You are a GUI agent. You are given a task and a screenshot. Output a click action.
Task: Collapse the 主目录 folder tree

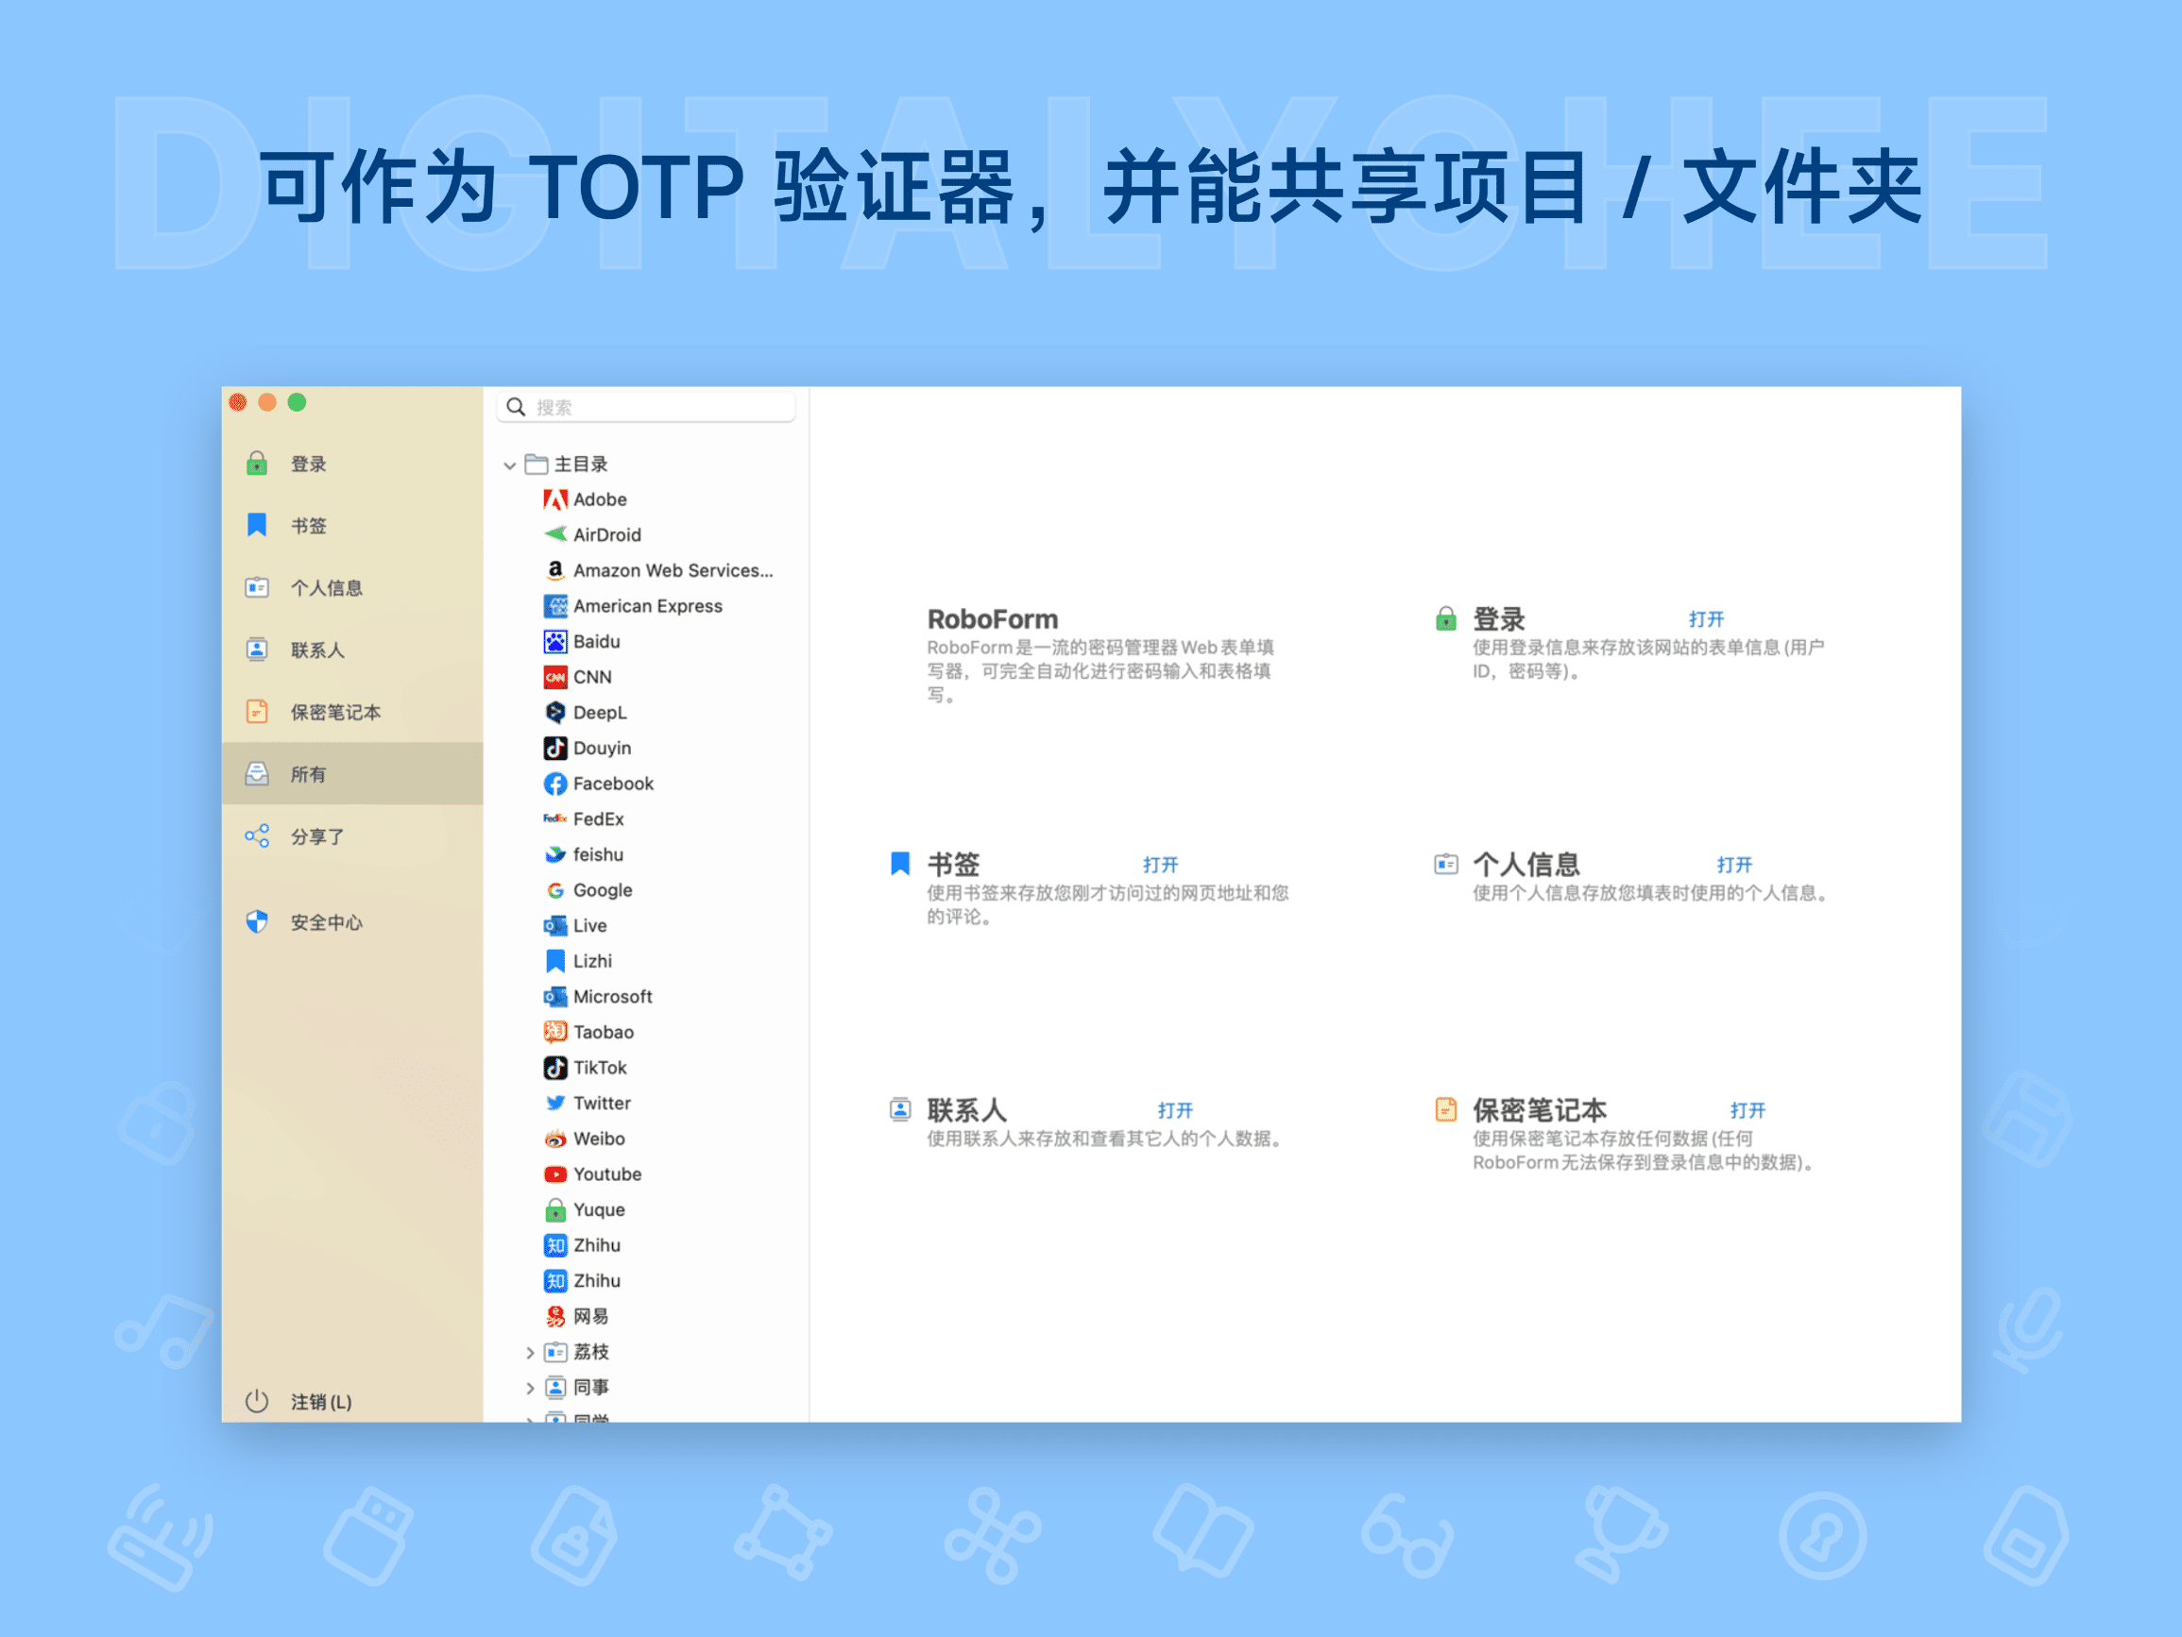tap(510, 464)
